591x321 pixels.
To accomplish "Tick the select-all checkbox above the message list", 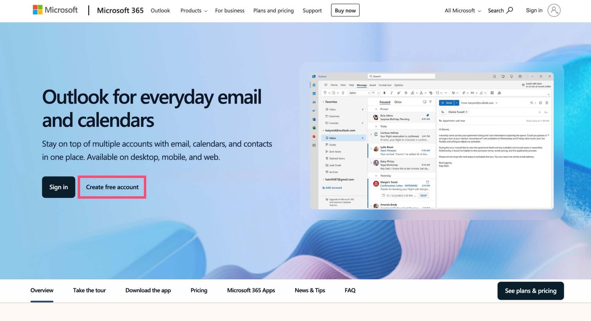I will 424,102.
